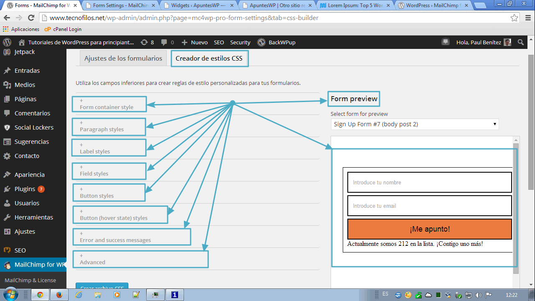The height and width of the screenshot is (301, 535).
Task: Reload the page with the refresh icon
Action: pos(31,18)
